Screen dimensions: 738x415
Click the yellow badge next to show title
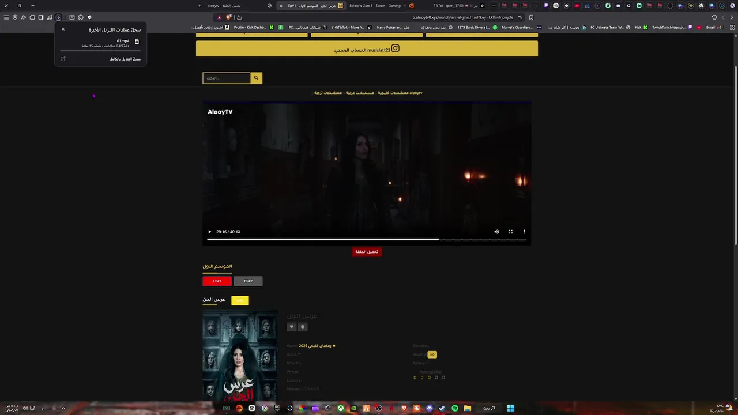pyautogui.click(x=240, y=300)
